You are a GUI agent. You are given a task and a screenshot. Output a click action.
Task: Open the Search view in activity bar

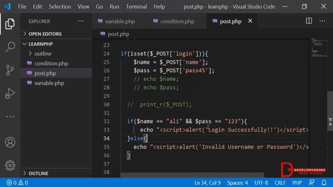click(x=10, y=47)
